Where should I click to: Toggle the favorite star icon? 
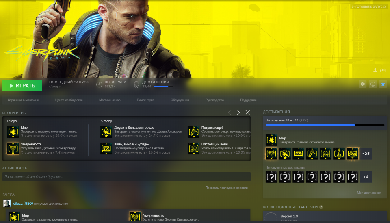383,84
